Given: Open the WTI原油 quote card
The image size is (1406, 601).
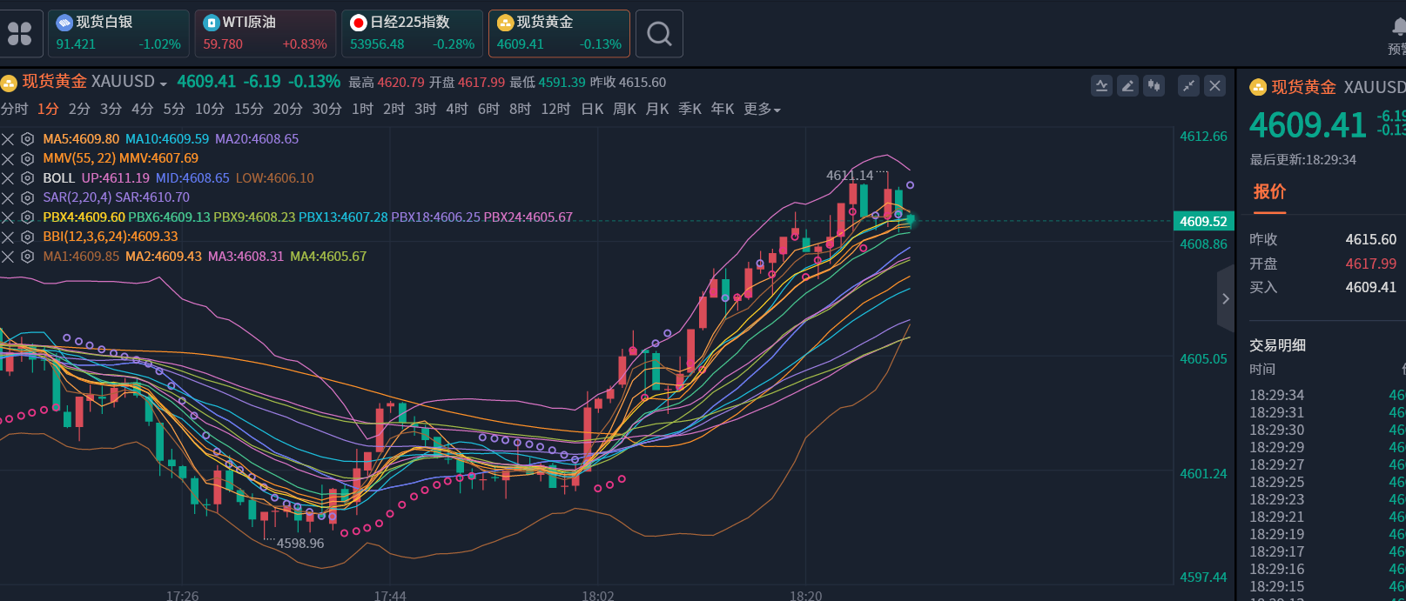Looking at the screenshot, I should click(265, 34).
